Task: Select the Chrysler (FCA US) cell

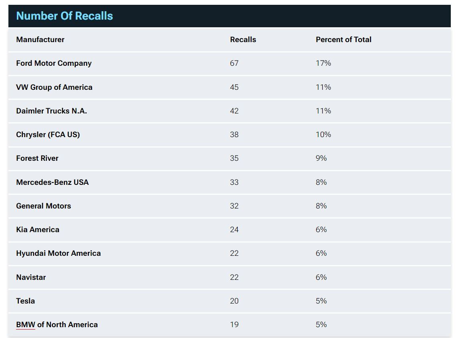Action: coord(48,135)
